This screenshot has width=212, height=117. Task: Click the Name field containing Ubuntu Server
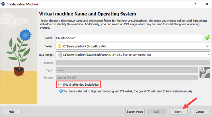[x=129, y=38]
